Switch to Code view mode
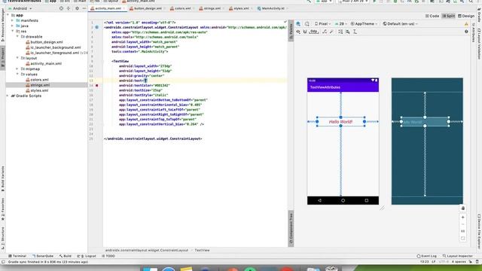This screenshot has height=271, width=482. pyautogui.click(x=432, y=16)
